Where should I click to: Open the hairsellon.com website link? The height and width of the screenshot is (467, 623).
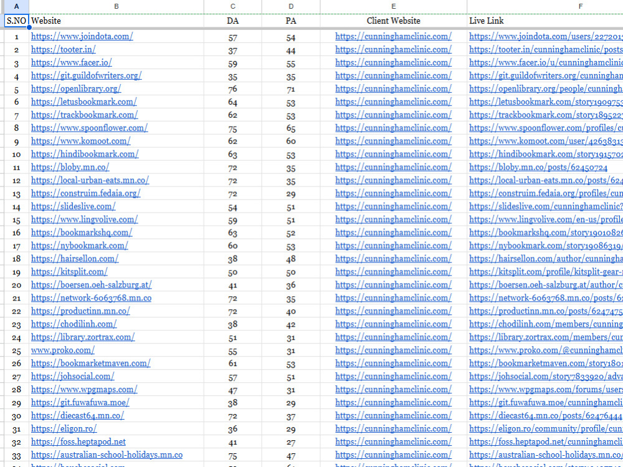(x=75, y=259)
